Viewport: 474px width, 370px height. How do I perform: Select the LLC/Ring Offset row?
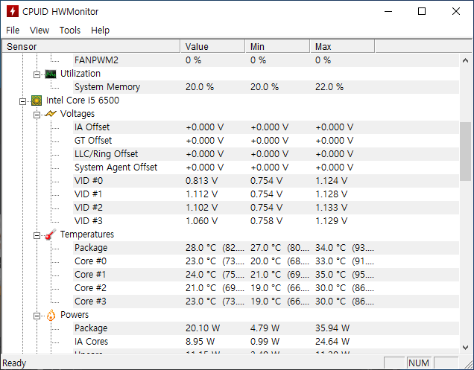tap(266, 154)
